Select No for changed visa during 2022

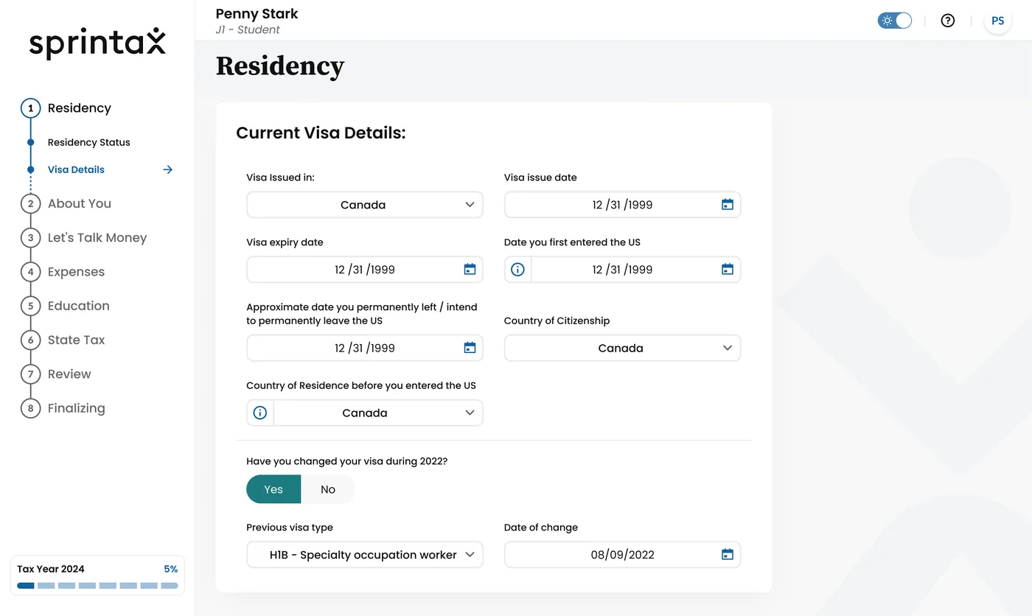point(328,489)
